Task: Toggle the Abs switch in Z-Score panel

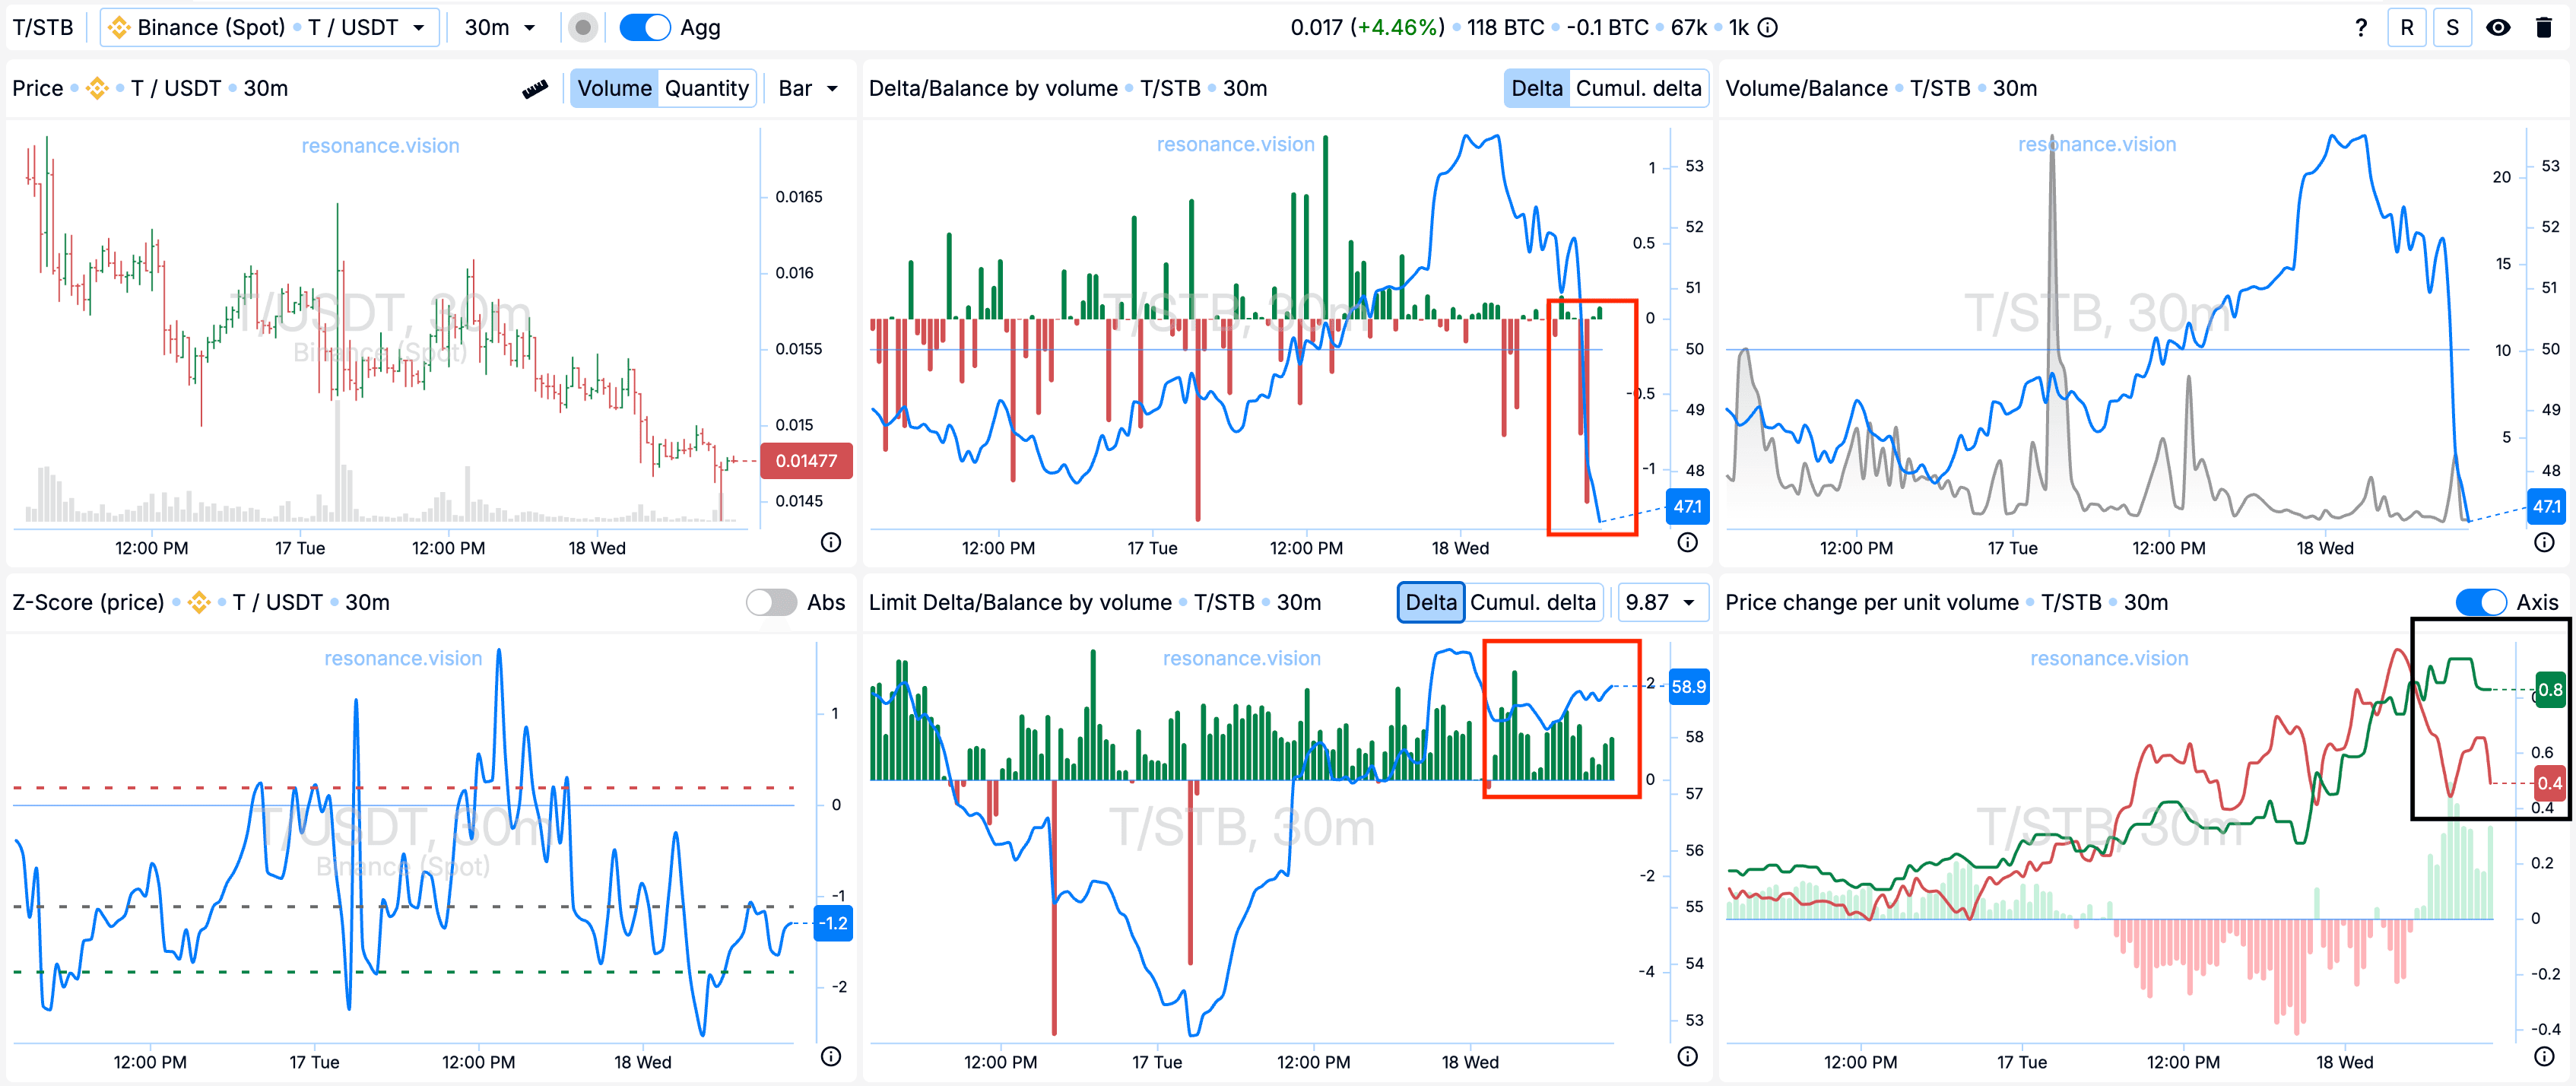Action: [771, 602]
